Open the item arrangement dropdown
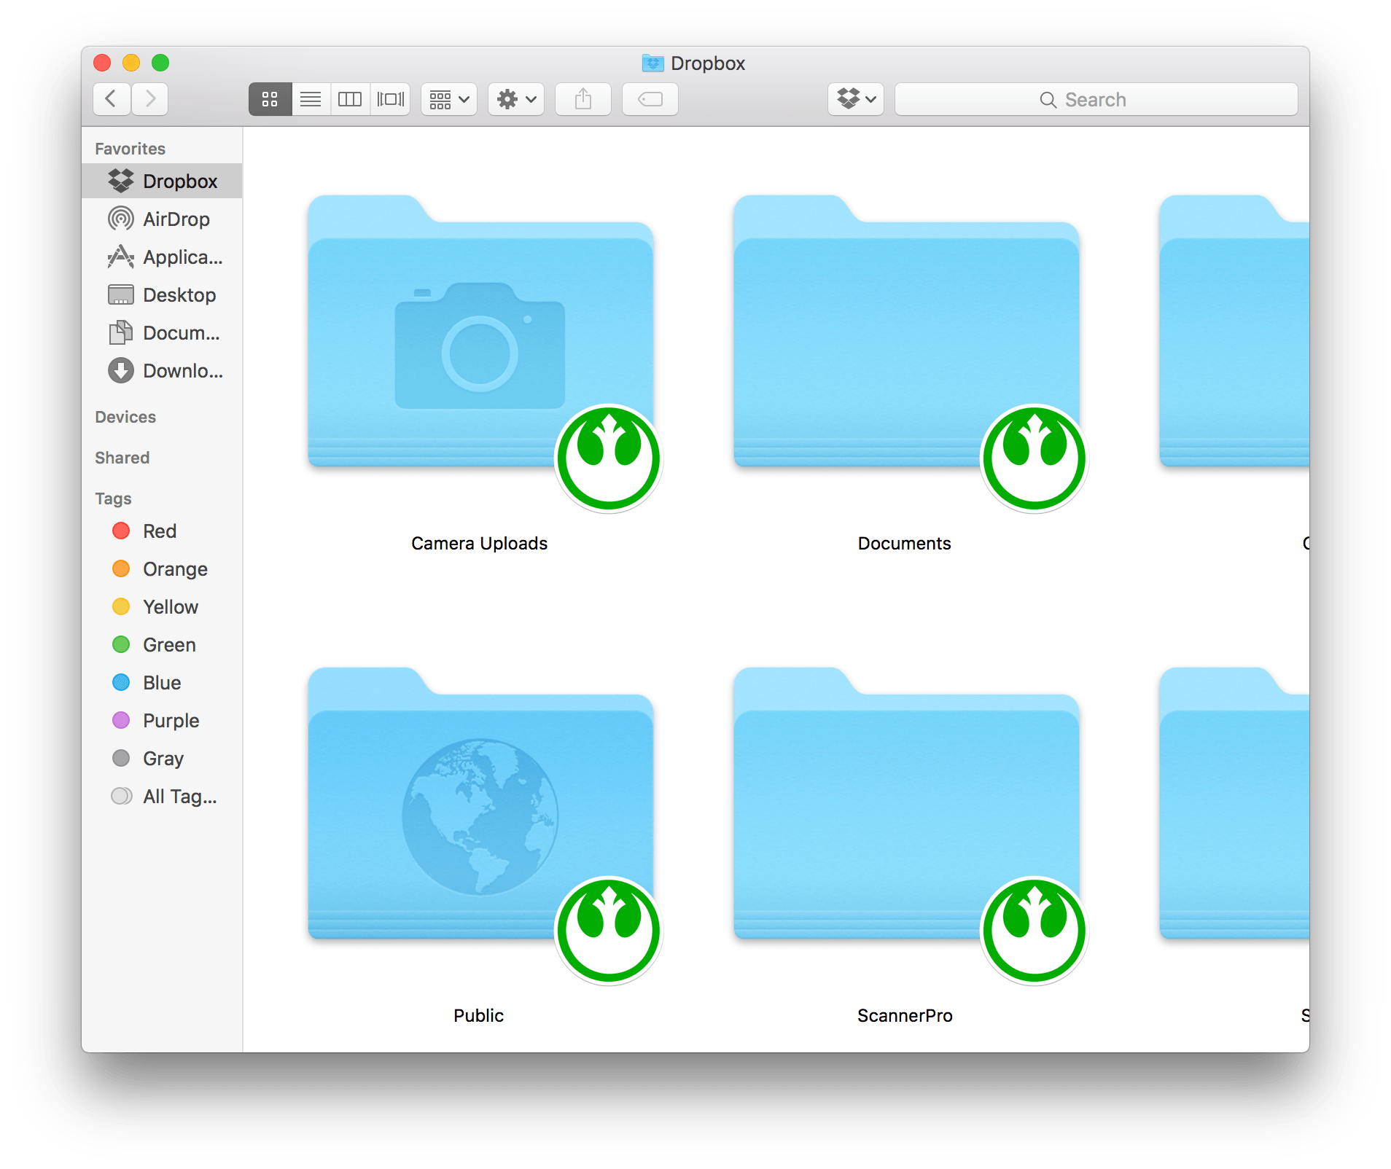This screenshot has height=1169, width=1391. [x=448, y=99]
